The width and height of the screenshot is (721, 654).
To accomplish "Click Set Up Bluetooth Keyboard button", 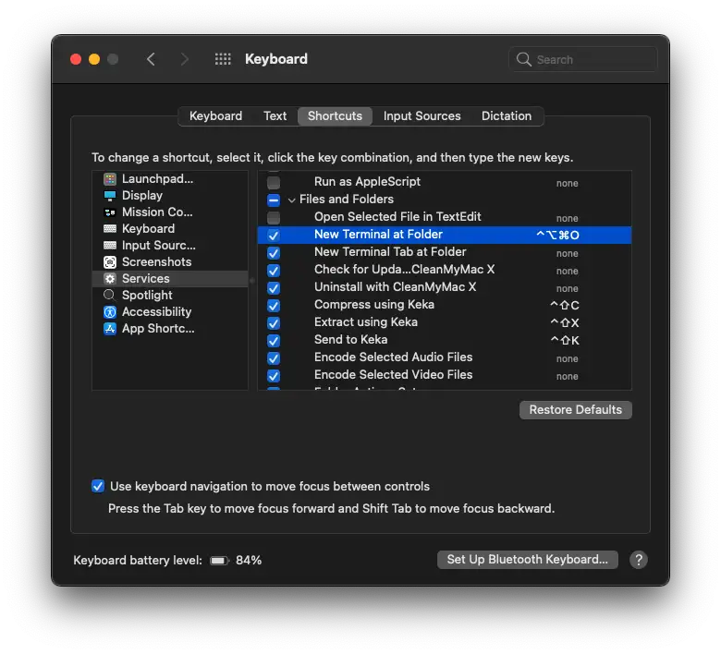I will (x=528, y=560).
